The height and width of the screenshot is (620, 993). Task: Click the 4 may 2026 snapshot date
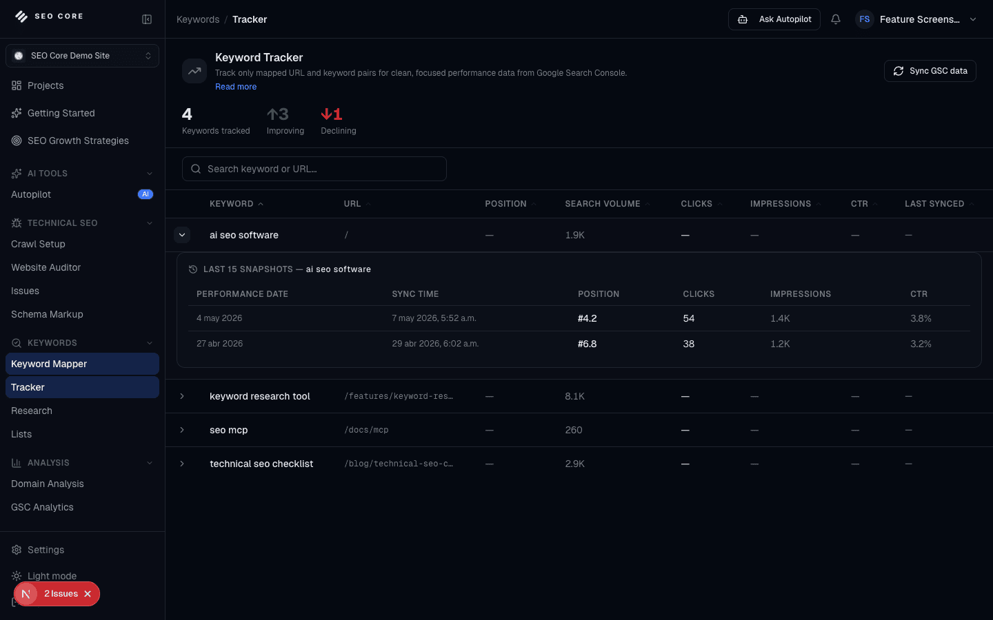coord(219,318)
